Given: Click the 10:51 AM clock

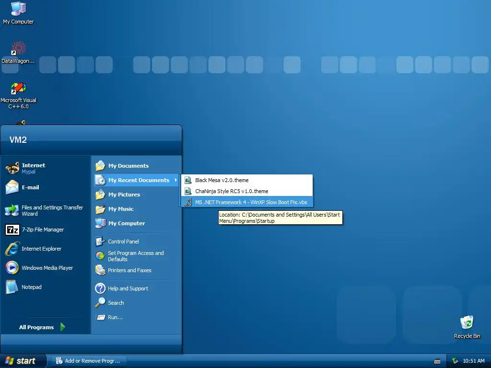Looking at the screenshot, I should pos(473,361).
